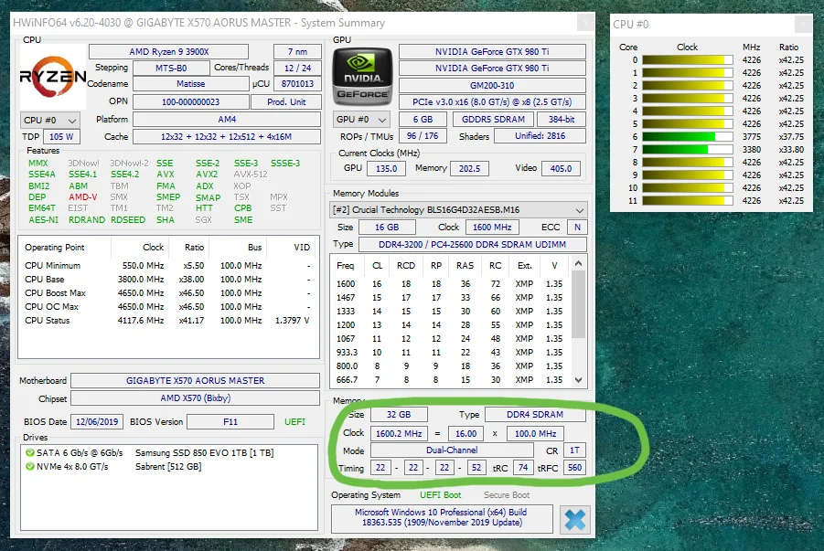Click the memory timings scrollbar thumb

[x=579, y=304]
